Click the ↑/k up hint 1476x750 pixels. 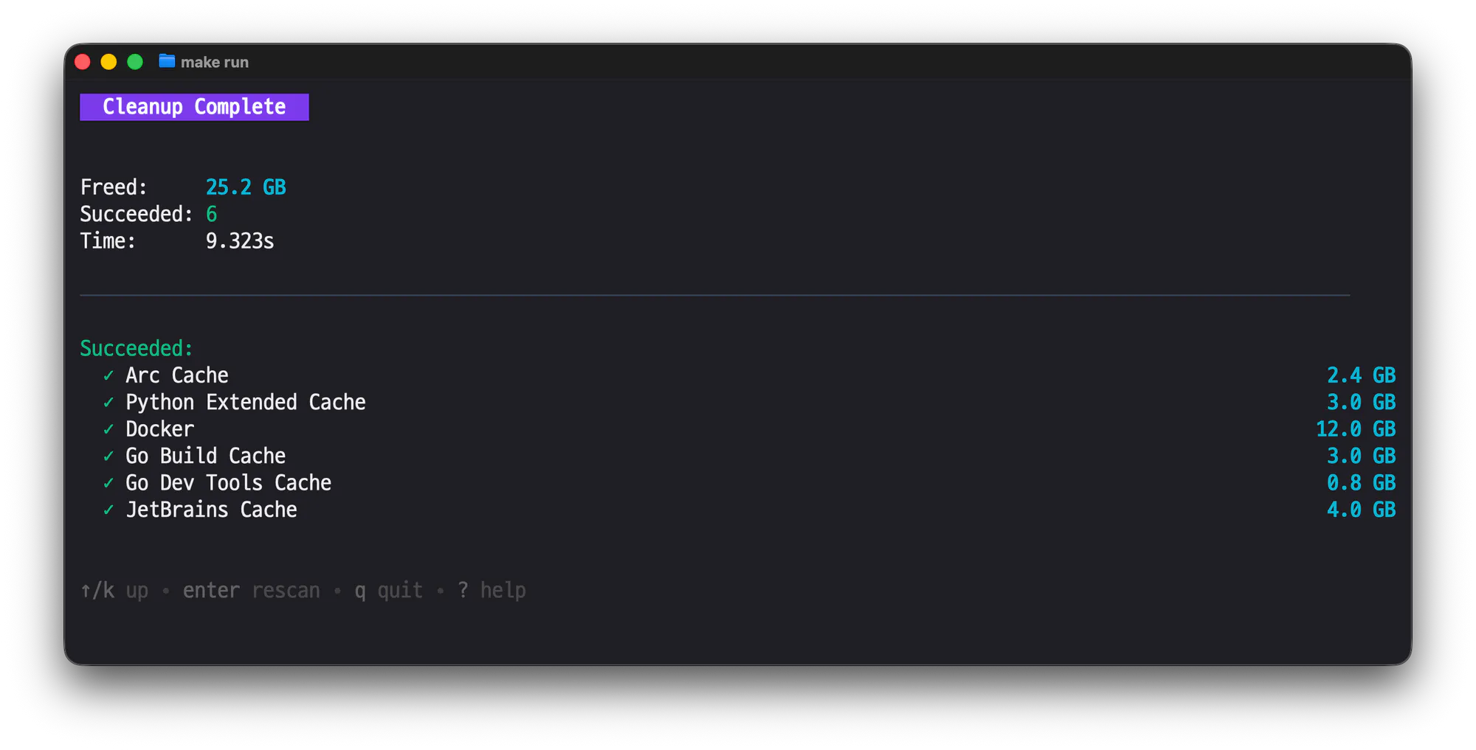[x=114, y=591]
